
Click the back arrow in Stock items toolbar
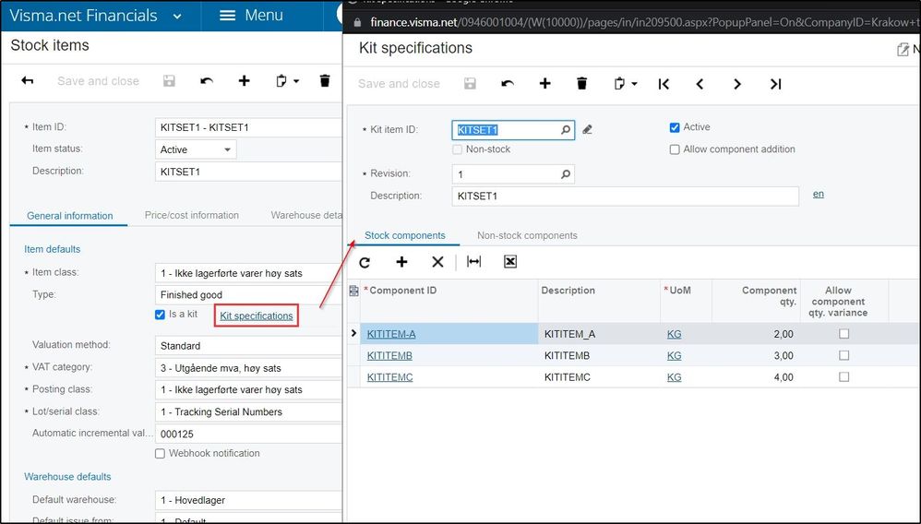click(28, 81)
